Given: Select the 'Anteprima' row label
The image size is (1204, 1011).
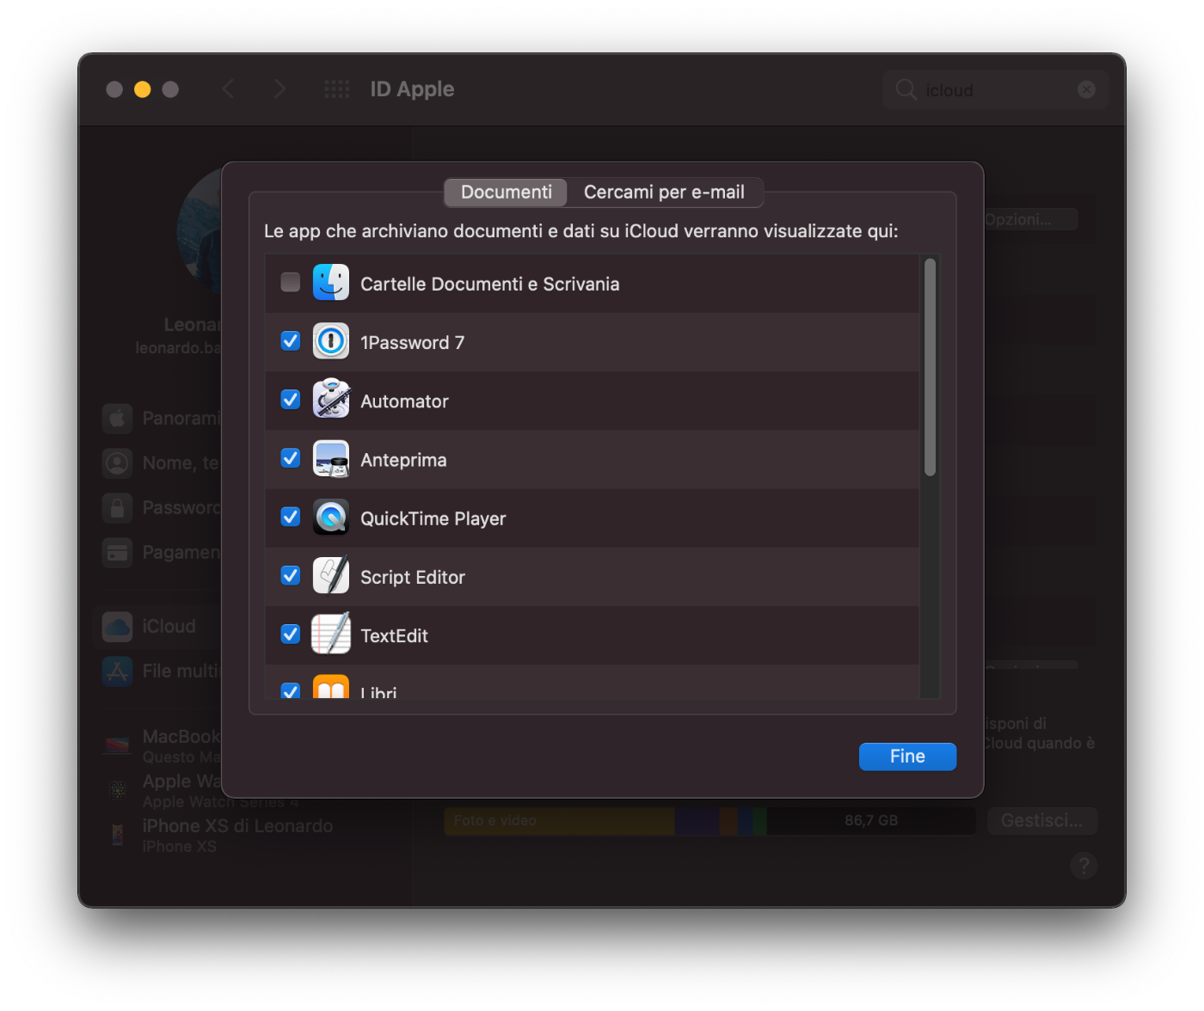Looking at the screenshot, I should [x=403, y=461].
